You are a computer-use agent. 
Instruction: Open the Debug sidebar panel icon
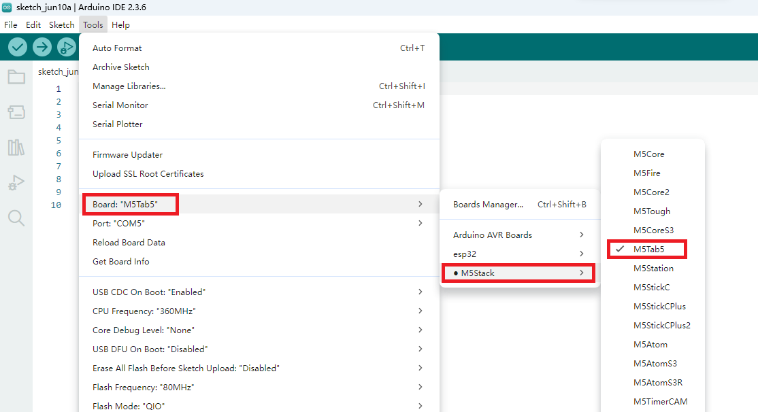coord(16,183)
